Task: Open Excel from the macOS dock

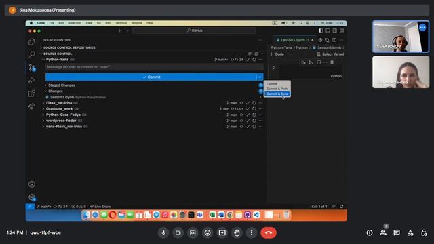Action: pyautogui.click(x=212, y=215)
